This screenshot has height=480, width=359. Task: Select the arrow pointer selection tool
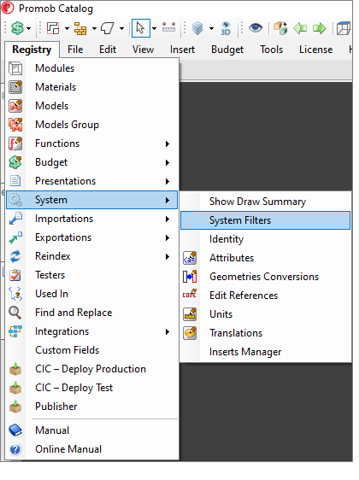click(x=141, y=28)
